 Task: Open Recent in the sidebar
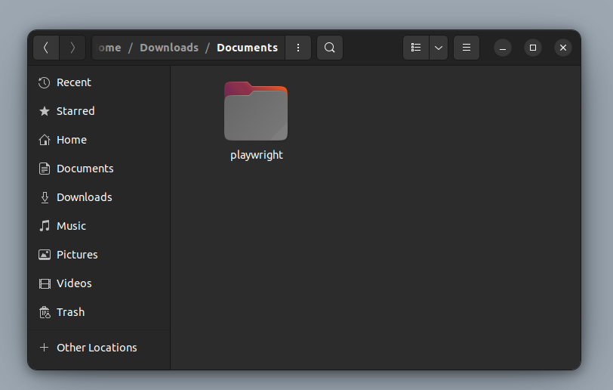point(100,82)
